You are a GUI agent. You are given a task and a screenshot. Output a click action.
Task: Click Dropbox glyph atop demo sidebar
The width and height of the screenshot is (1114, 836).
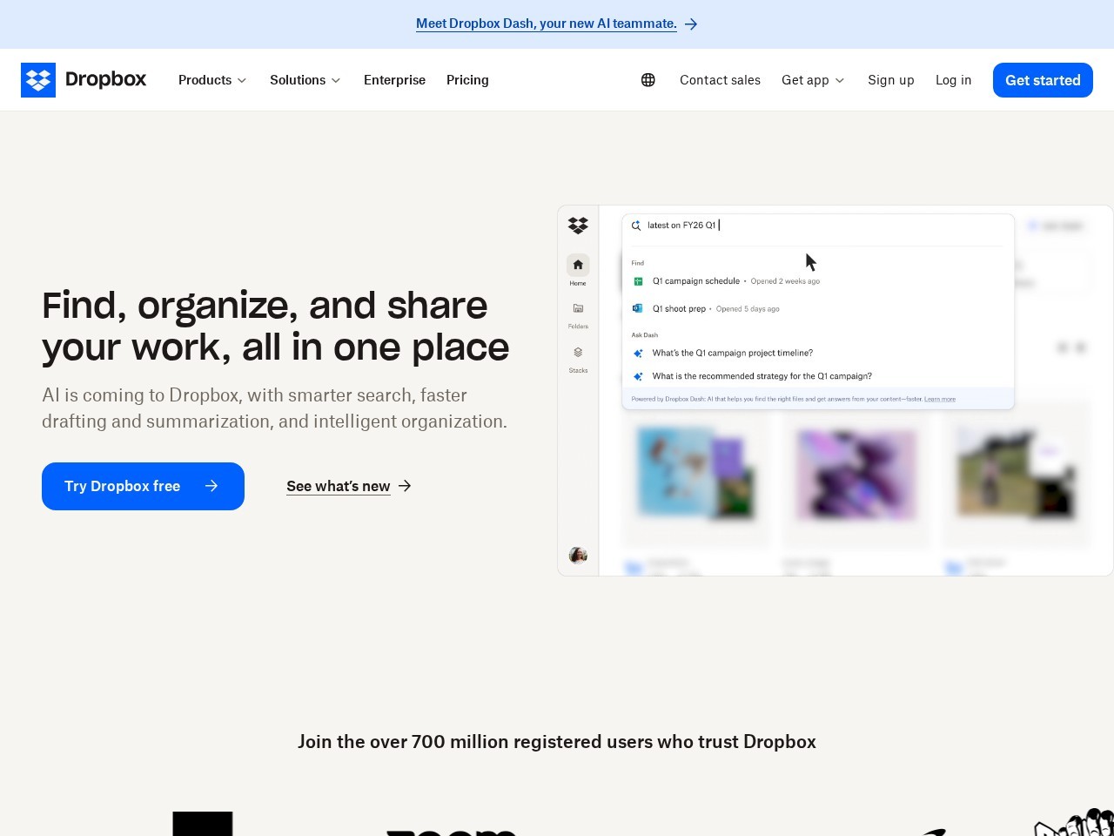578,226
